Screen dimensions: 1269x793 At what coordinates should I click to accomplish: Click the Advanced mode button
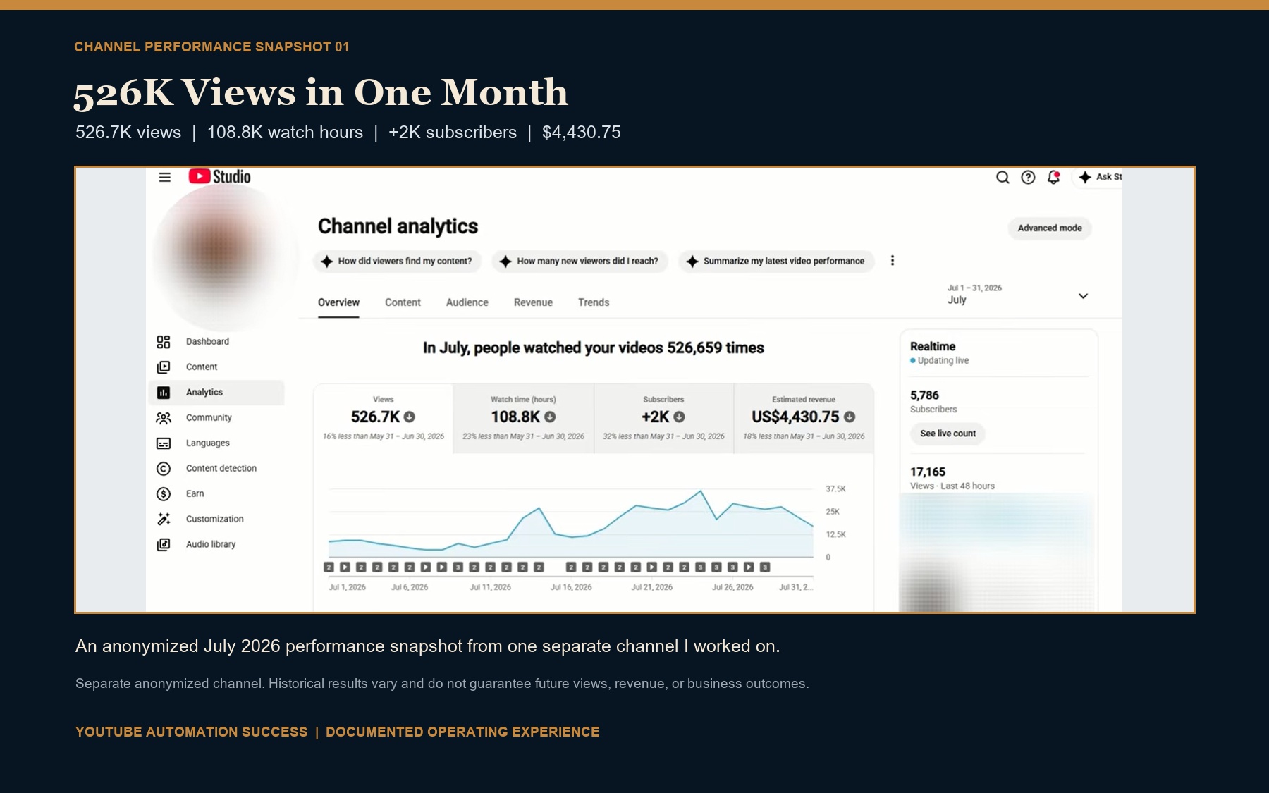coord(1050,228)
